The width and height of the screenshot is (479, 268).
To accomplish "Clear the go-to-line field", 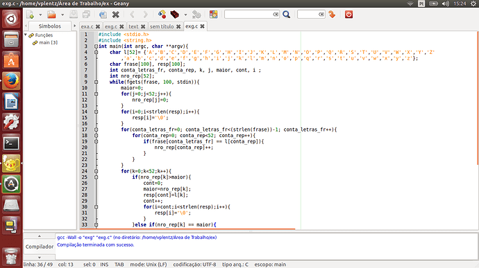I will coord(321,15).
